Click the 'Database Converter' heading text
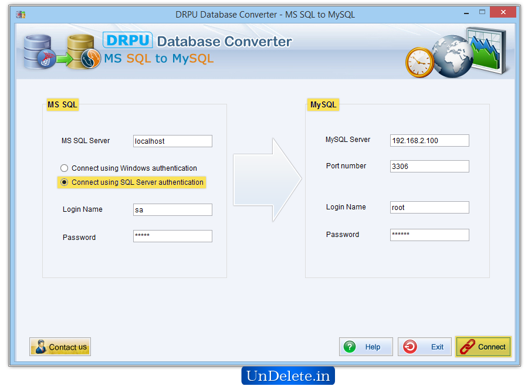528x386 pixels. (x=224, y=42)
